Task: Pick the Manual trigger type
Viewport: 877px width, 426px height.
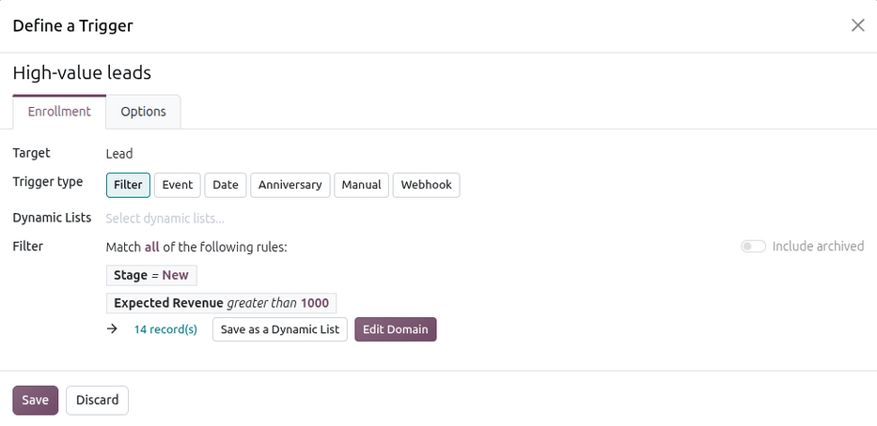Action: (361, 185)
